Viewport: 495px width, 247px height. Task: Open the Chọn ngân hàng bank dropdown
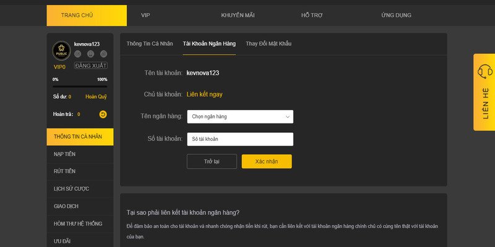coord(239,117)
